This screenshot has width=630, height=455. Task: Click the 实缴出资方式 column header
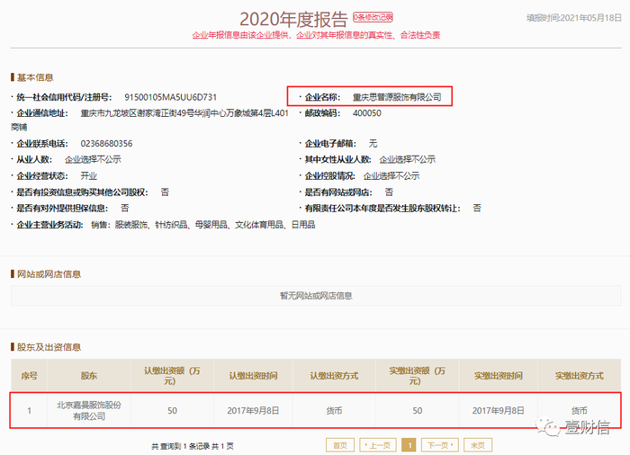pyautogui.click(x=579, y=376)
